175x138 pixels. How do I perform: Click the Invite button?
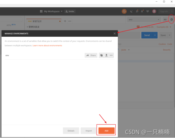(x=70, y=11)
